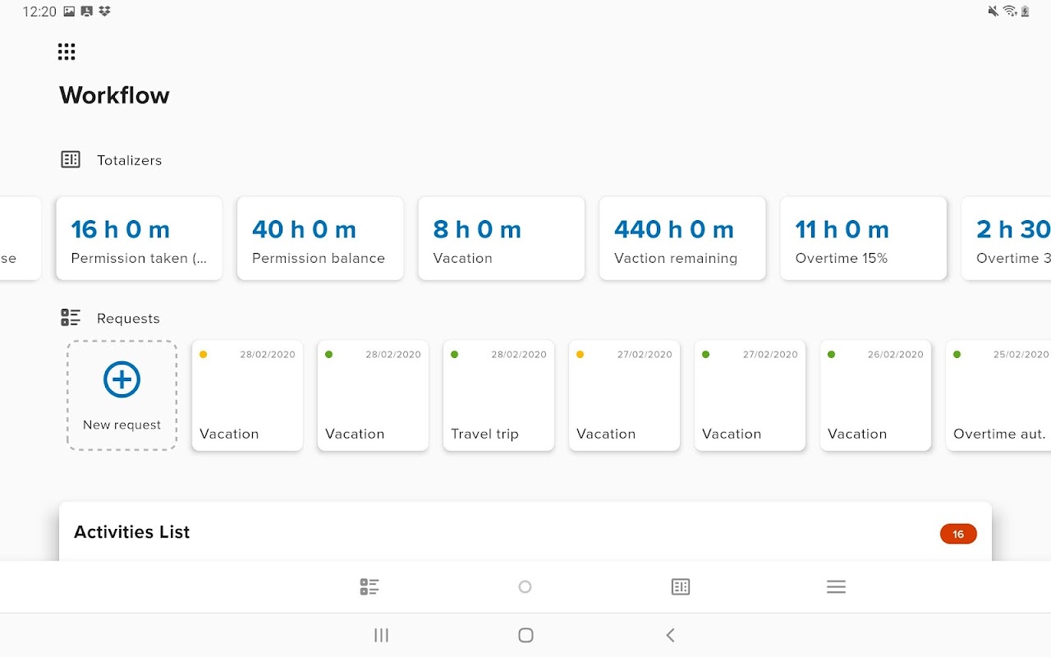The height and width of the screenshot is (657, 1051).
Task: Open the hamburger menu in bottom bar
Action: pyautogui.click(x=836, y=586)
